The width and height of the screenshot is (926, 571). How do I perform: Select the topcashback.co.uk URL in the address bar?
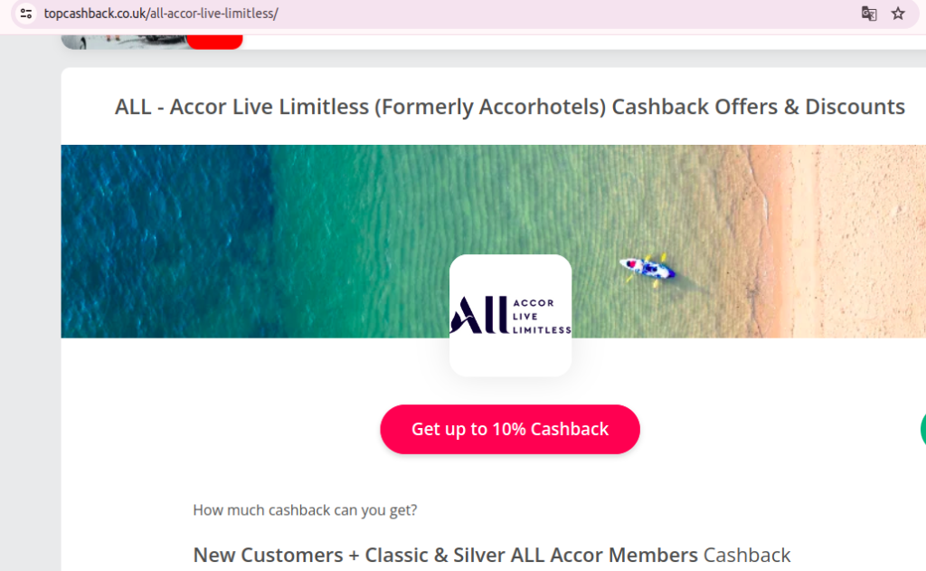pyautogui.click(x=161, y=13)
